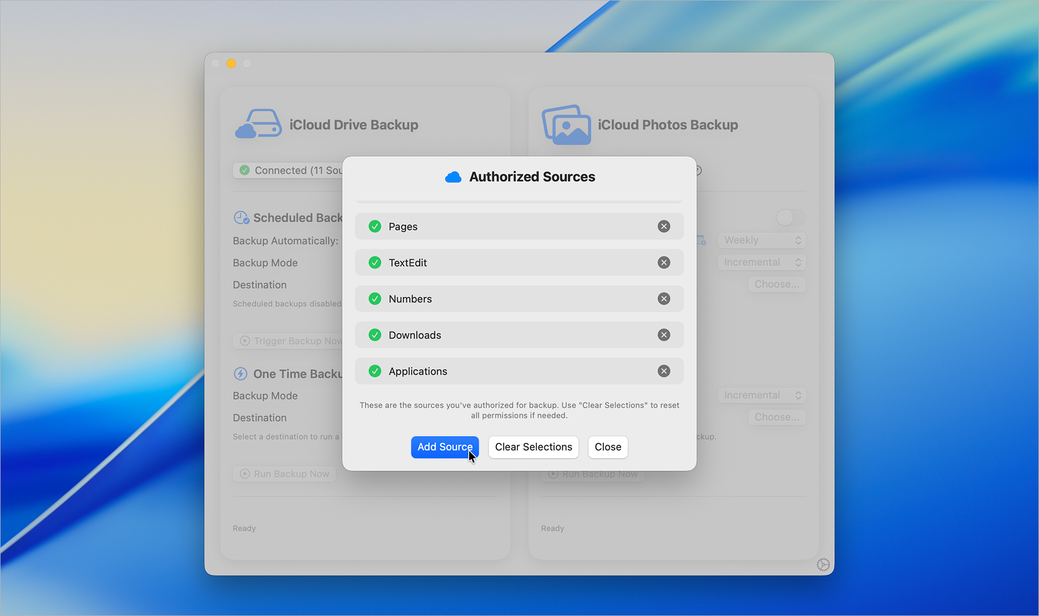The image size is (1039, 616).
Task: Click Choose button for Photos one-time destination
Action: (x=777, y=417)
